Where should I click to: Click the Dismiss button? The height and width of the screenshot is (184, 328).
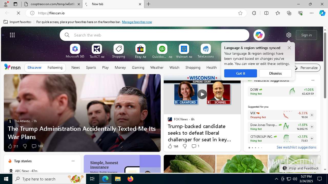pos(275,73)
